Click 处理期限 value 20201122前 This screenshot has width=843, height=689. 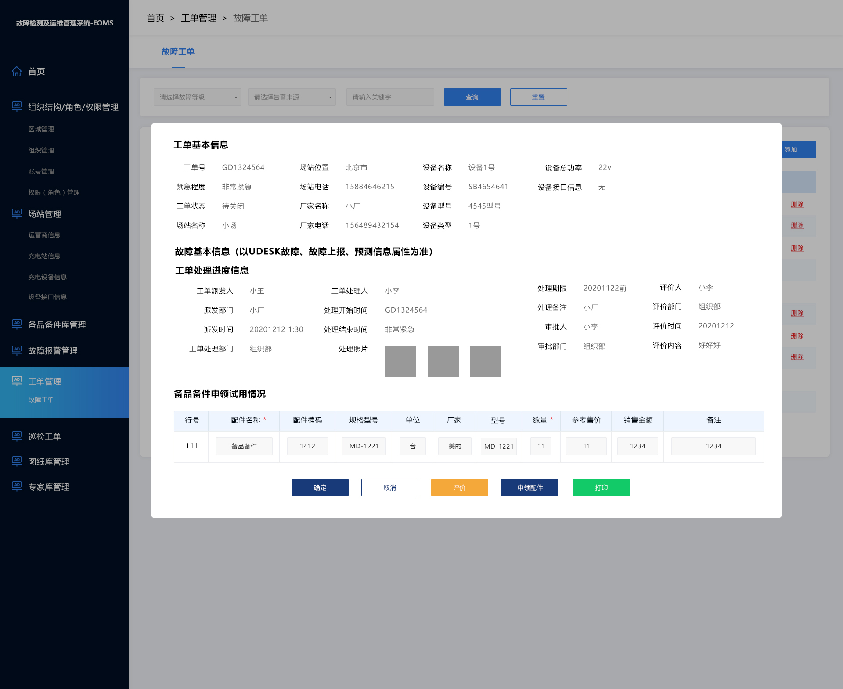tap(605, 288)
